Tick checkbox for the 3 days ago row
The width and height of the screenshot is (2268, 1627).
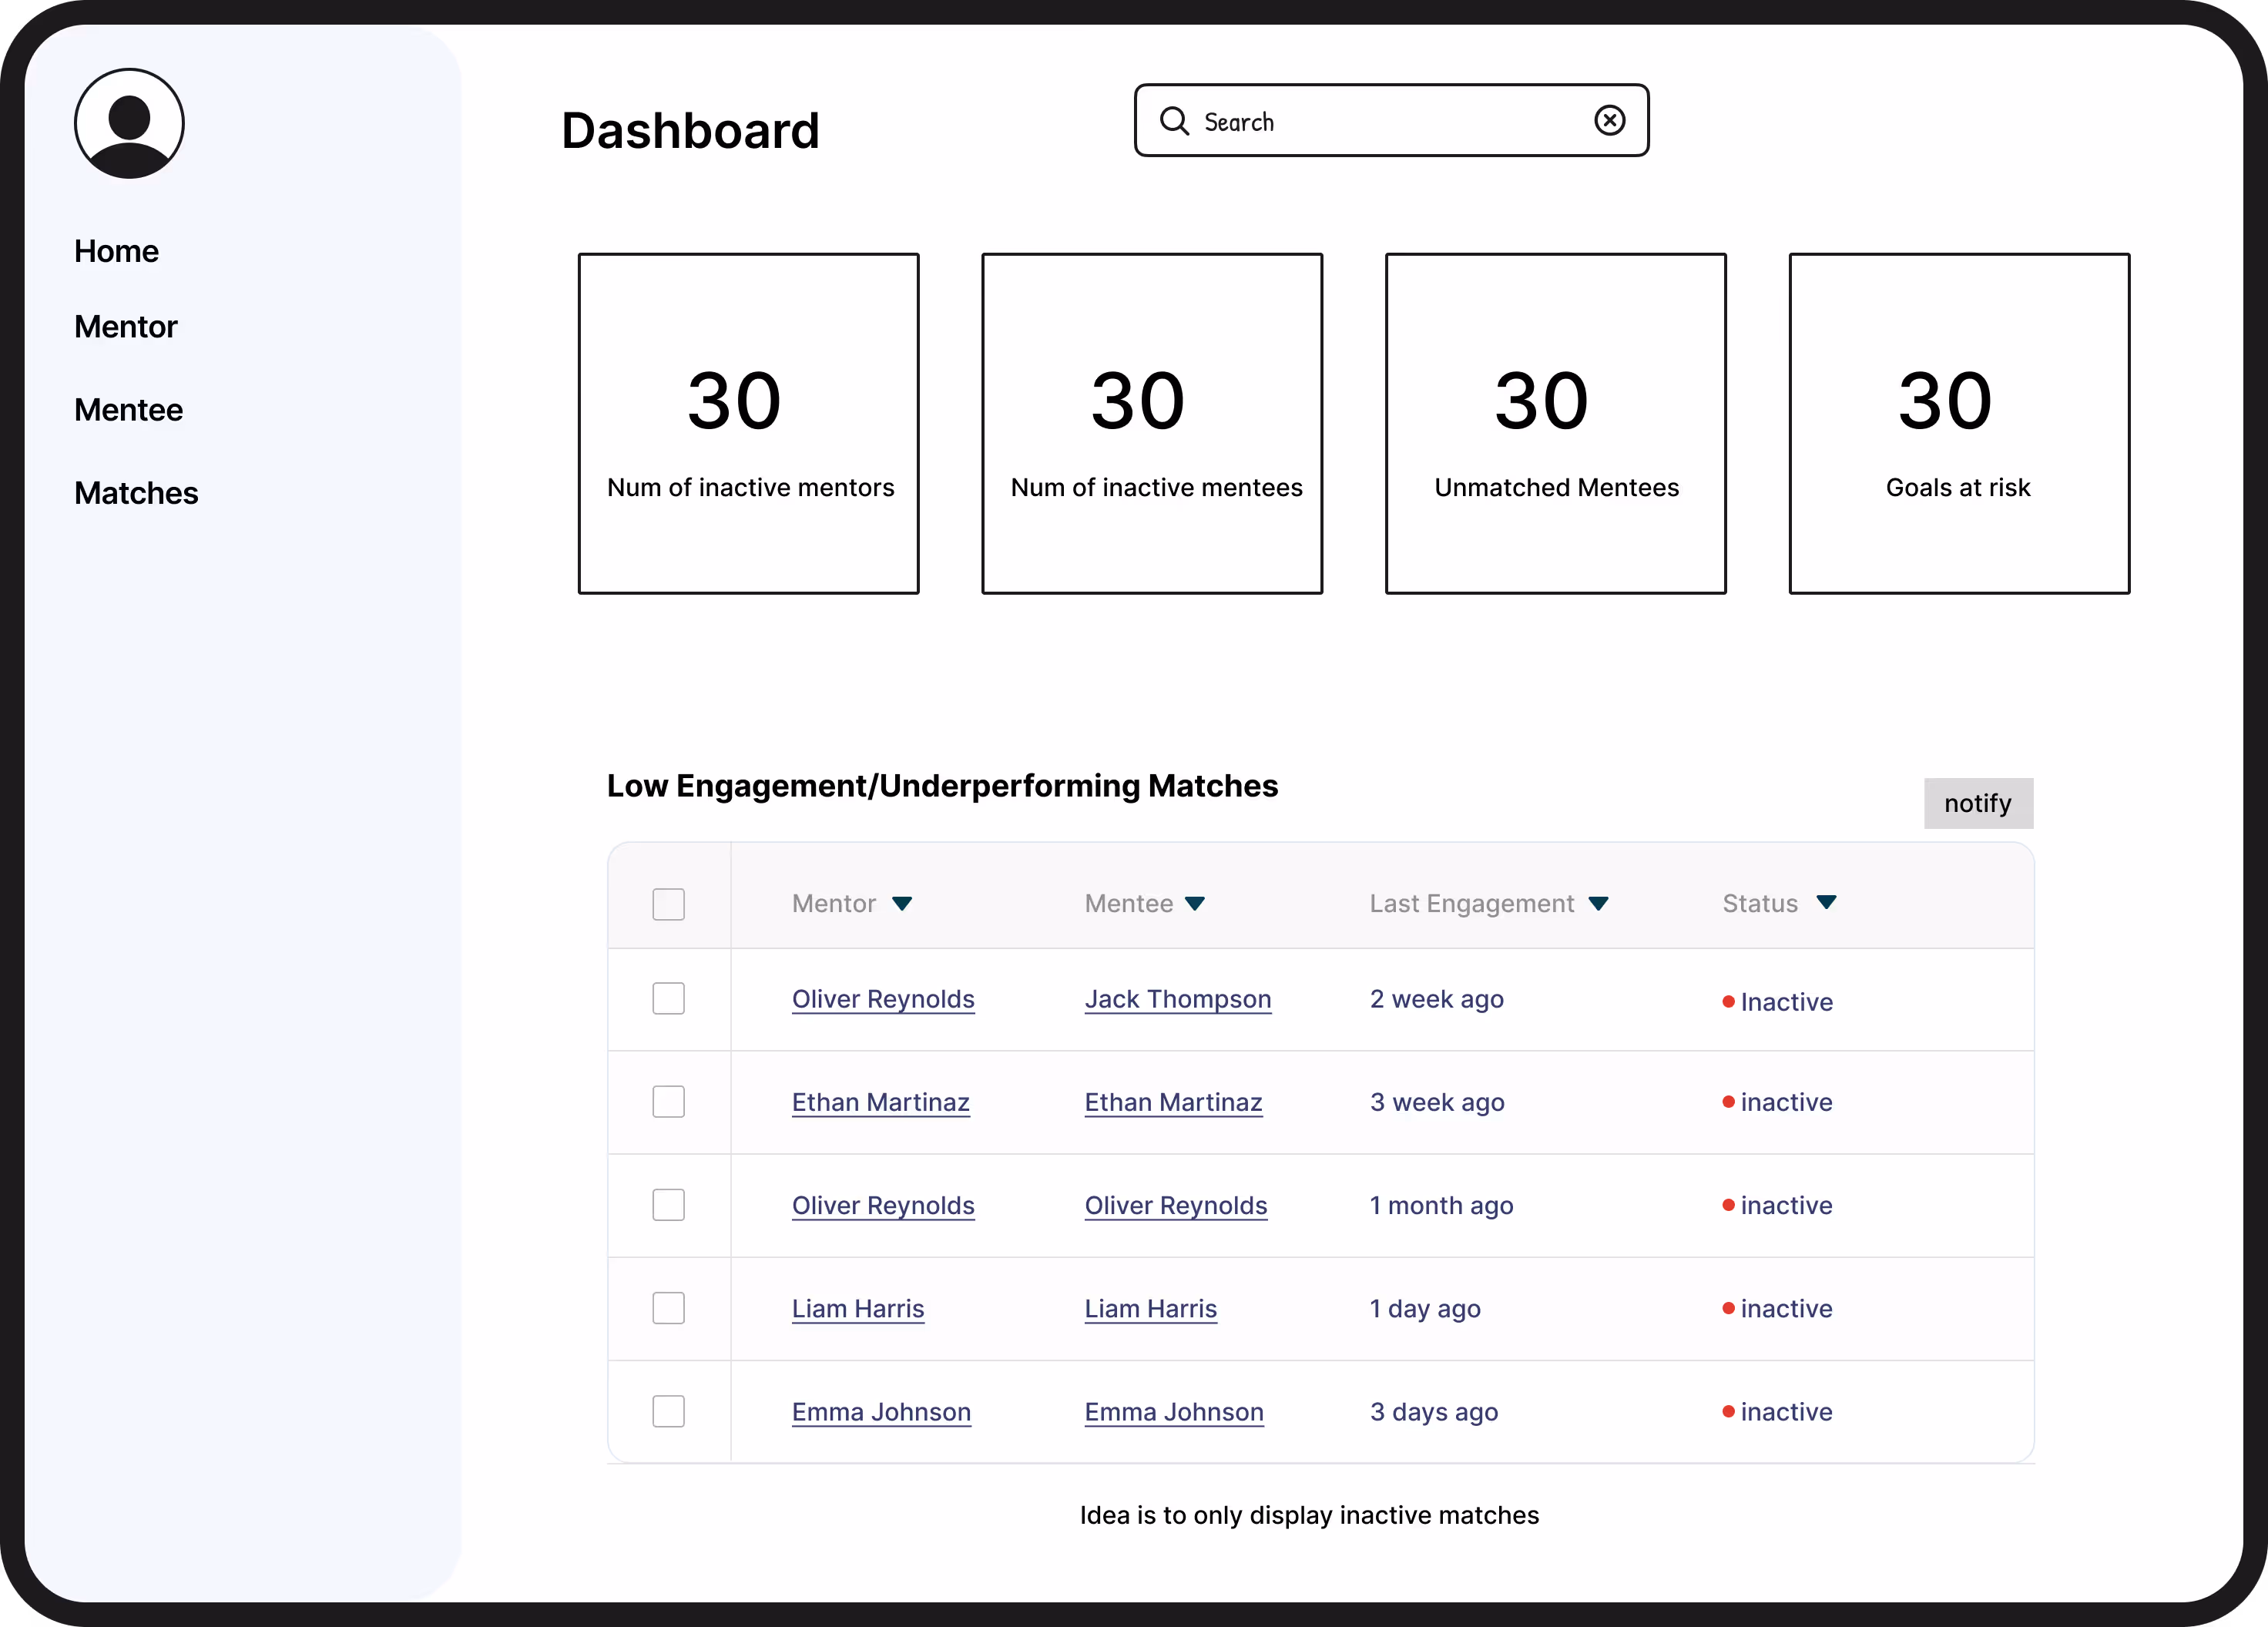(x=668, y=1411)
